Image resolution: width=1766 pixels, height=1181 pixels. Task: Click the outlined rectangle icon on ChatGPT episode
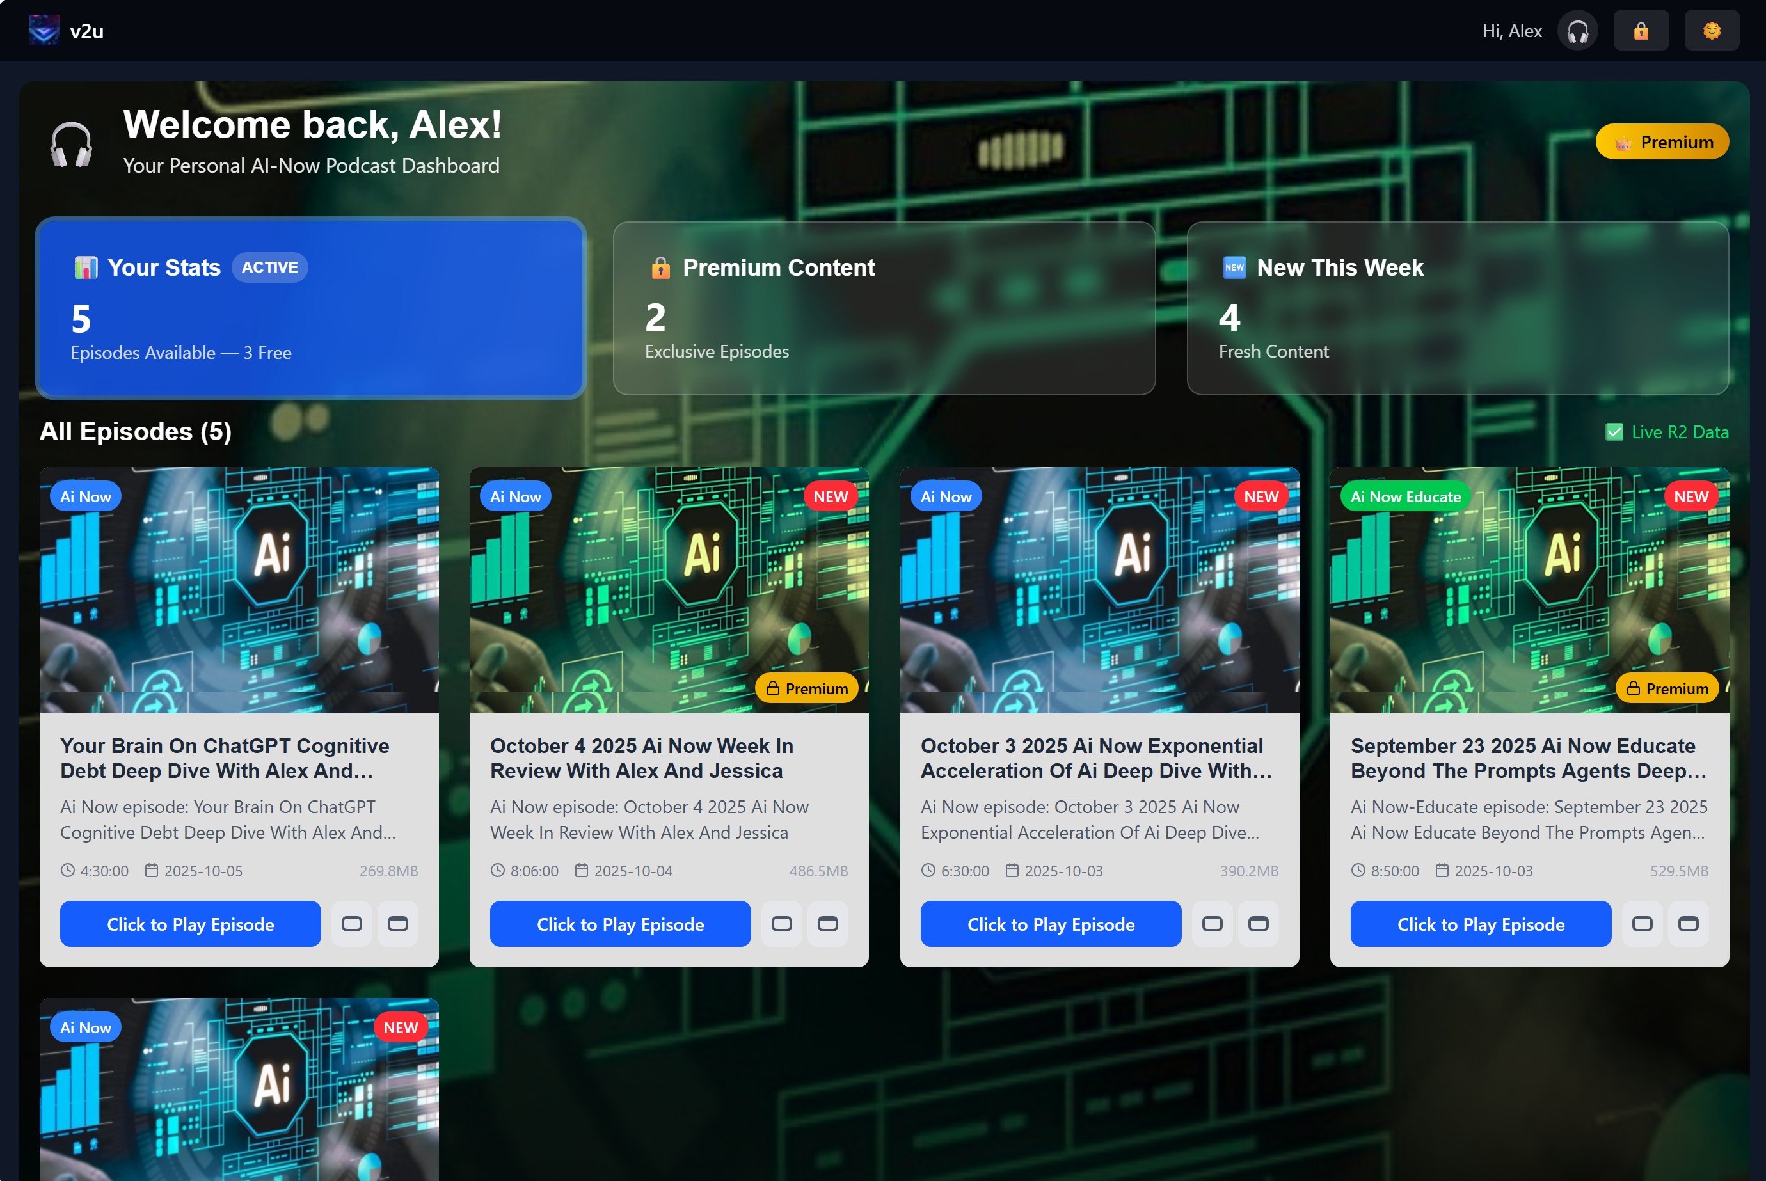352,923
